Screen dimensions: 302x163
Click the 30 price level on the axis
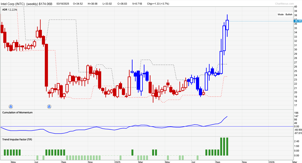click(x=295, y=49)
